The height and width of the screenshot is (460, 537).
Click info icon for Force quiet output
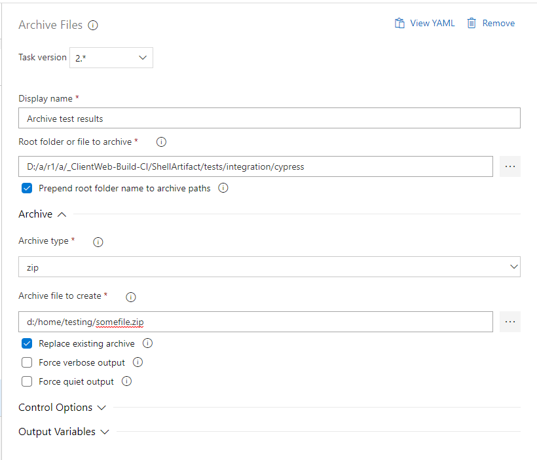[x=126, y=381]
